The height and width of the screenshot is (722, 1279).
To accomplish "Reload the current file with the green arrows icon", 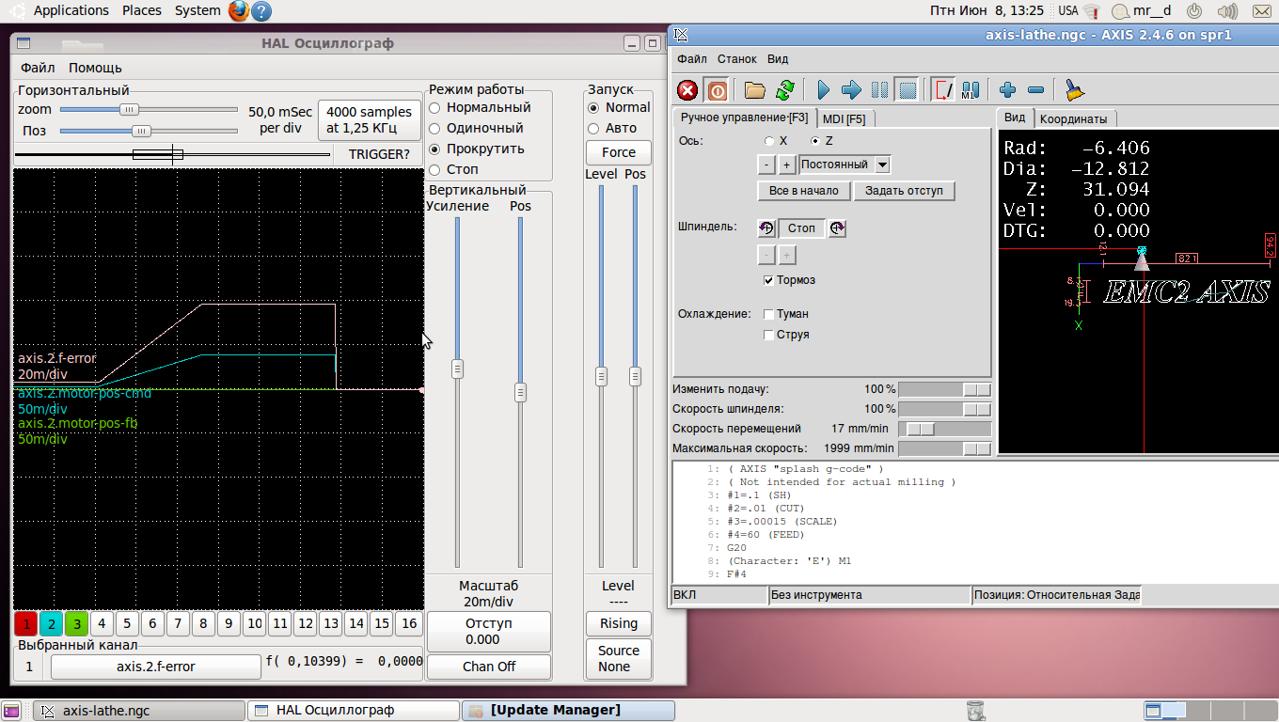I will (x=784, y=90).
